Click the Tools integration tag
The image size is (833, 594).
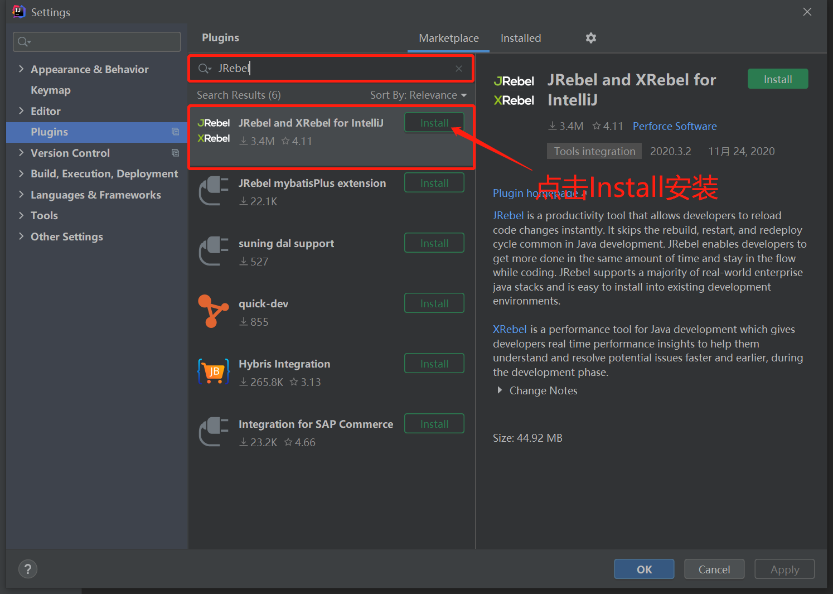[x=594, y=151]
